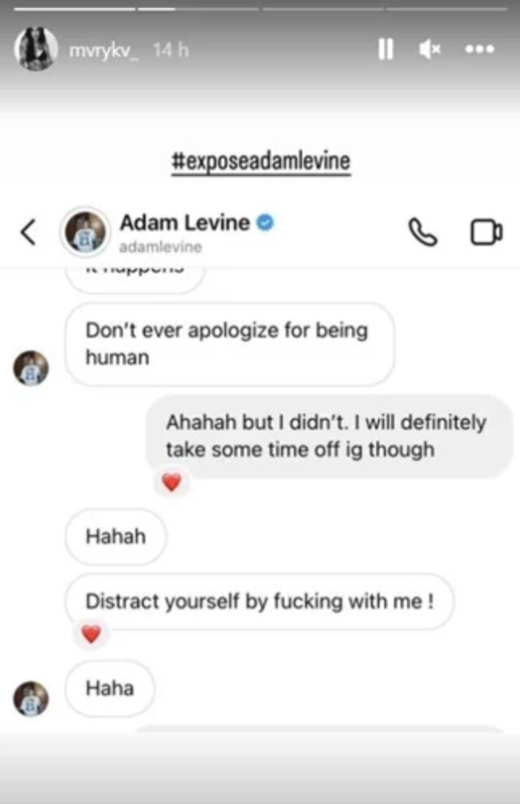Open Adam Levine's chat header avatar
Screen dimensions: 520x804
[x=85, y=232]
